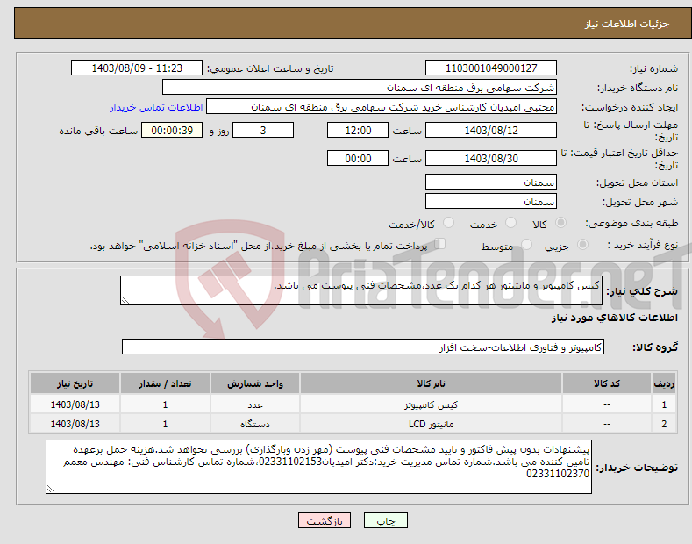
Task: Click the need date cell of کیس کامپیوتر row
Action: point(75,404)
